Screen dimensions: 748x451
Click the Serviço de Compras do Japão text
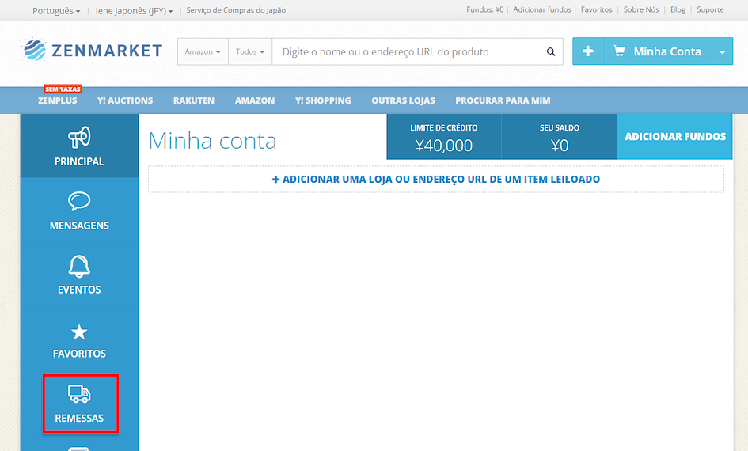(x=236, y=10)
